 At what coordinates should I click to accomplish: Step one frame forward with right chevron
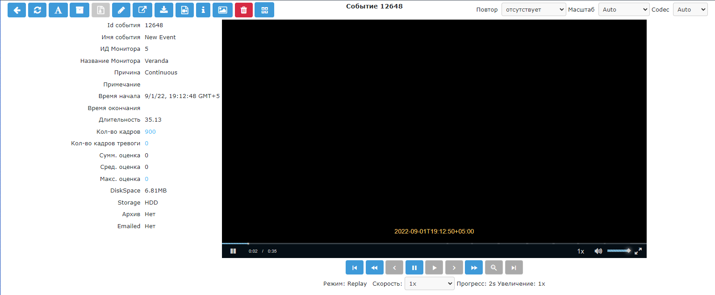(454, 267)
